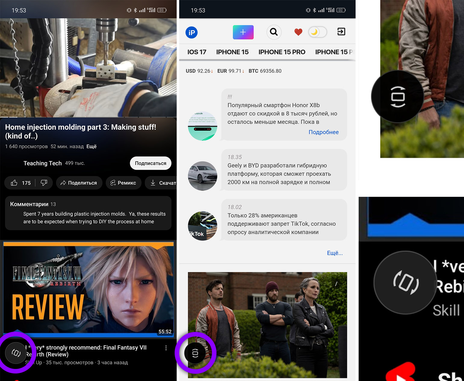464x381 pixels.
Task: Toggle the dark mode moon switch
Action: (317, 32)
